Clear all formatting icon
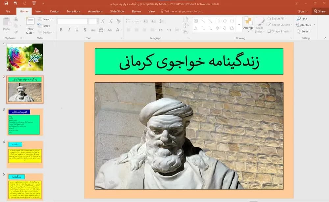 click(x=118, y=21)
